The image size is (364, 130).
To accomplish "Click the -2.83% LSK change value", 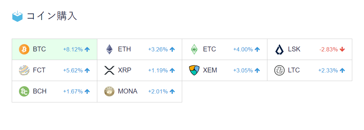I will [x=328, y=49].
